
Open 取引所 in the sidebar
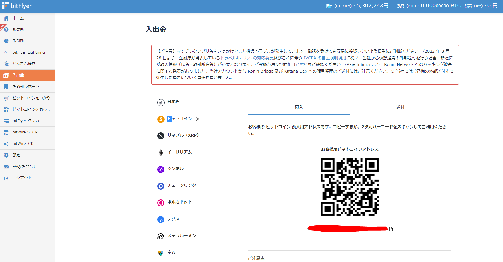pos(27,41)
